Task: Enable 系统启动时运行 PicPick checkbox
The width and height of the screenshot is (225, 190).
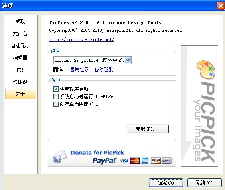Action: pyautogui.click(x=56, y=97)
